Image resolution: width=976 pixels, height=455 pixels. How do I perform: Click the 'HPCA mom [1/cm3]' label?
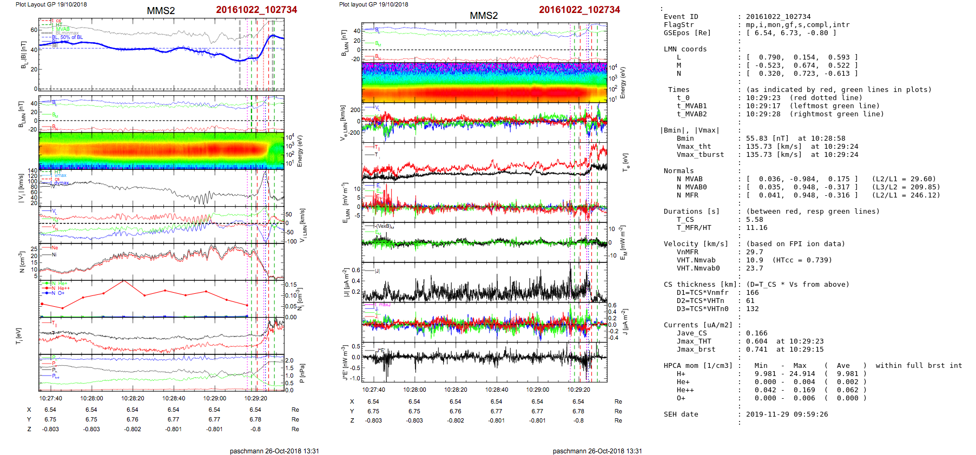(698, 366)
